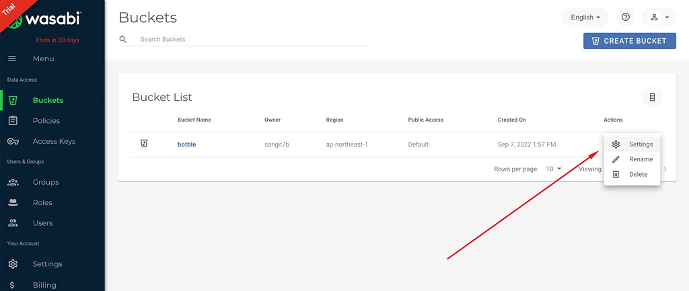The width and height of the screenshot is (689, 291).
Task: Click the Access Keys key icon
Action: pos(13,141)
